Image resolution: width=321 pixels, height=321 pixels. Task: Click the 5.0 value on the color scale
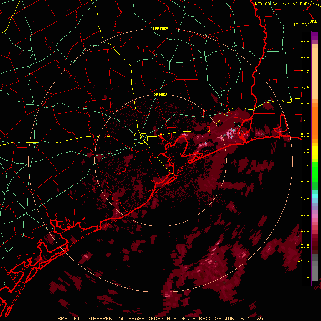point(305,135)
